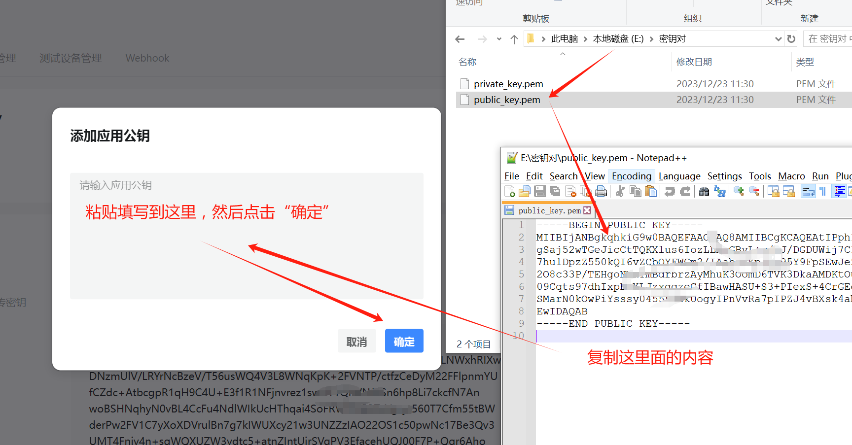The width and height of the screenshot is (852, 445).
Task: Open the Search menu in Notepad++
Action: pos(564,176)
